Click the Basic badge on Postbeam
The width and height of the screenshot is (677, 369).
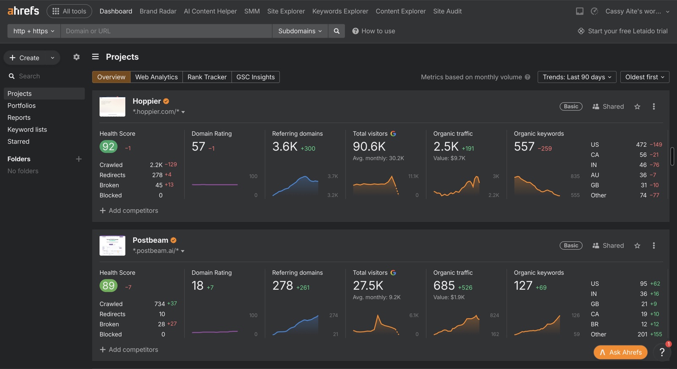[x=571, y=245]
